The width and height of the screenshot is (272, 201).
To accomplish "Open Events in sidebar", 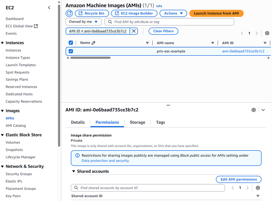I will [11, 34].
